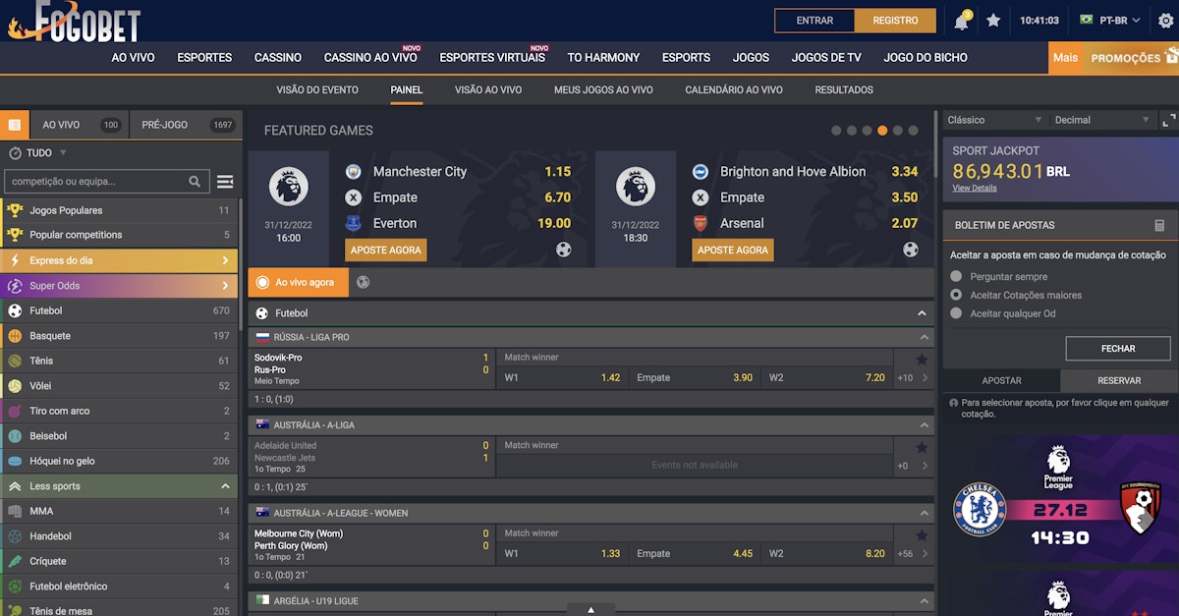1179x616 pixels.
Task: Select the Vôlei volleyball icon
Action: click(15, 386)
